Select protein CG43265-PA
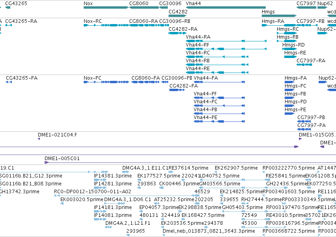The width and height of the screenshot is (336, 237). pyautogui.click(x=9, y=82)
